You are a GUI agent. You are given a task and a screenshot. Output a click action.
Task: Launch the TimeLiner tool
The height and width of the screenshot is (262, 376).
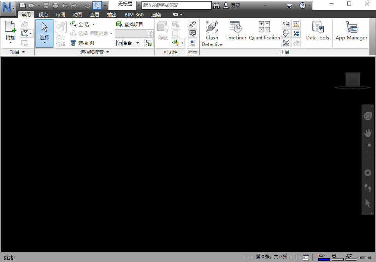click(x=235, y=30)
